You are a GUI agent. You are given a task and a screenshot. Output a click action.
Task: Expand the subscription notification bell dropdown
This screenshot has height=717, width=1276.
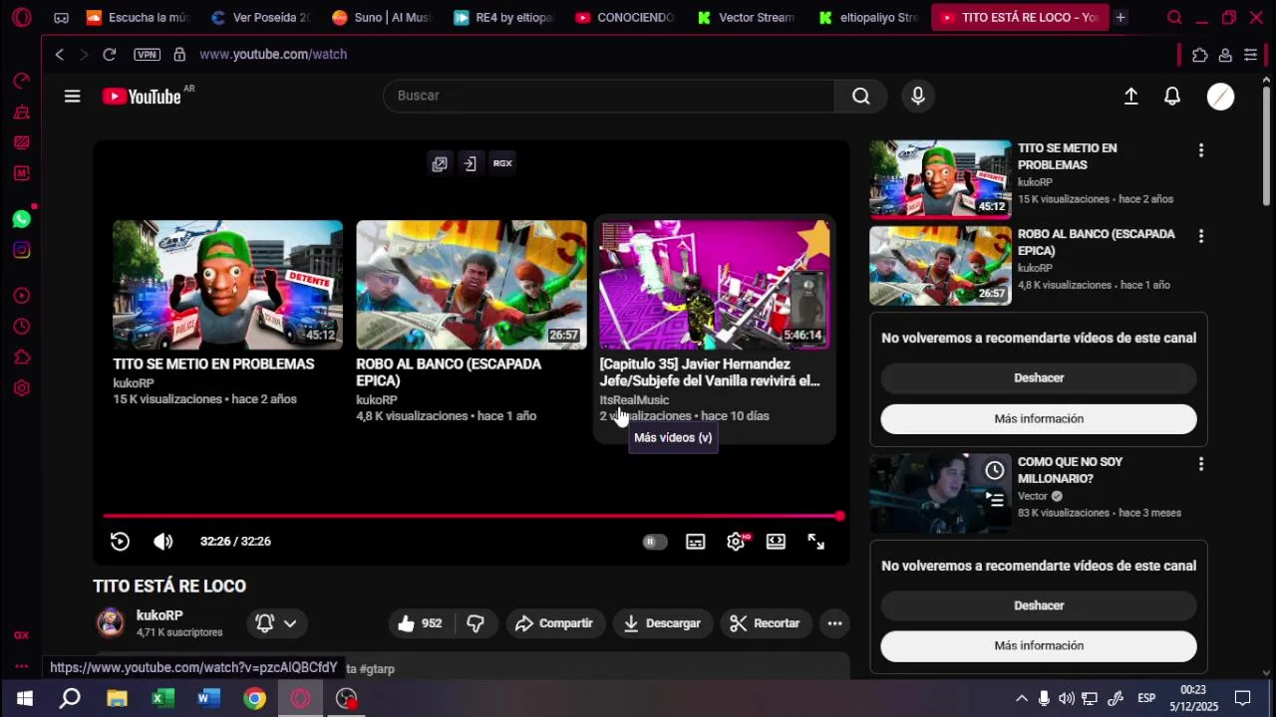tap(276, 623)
